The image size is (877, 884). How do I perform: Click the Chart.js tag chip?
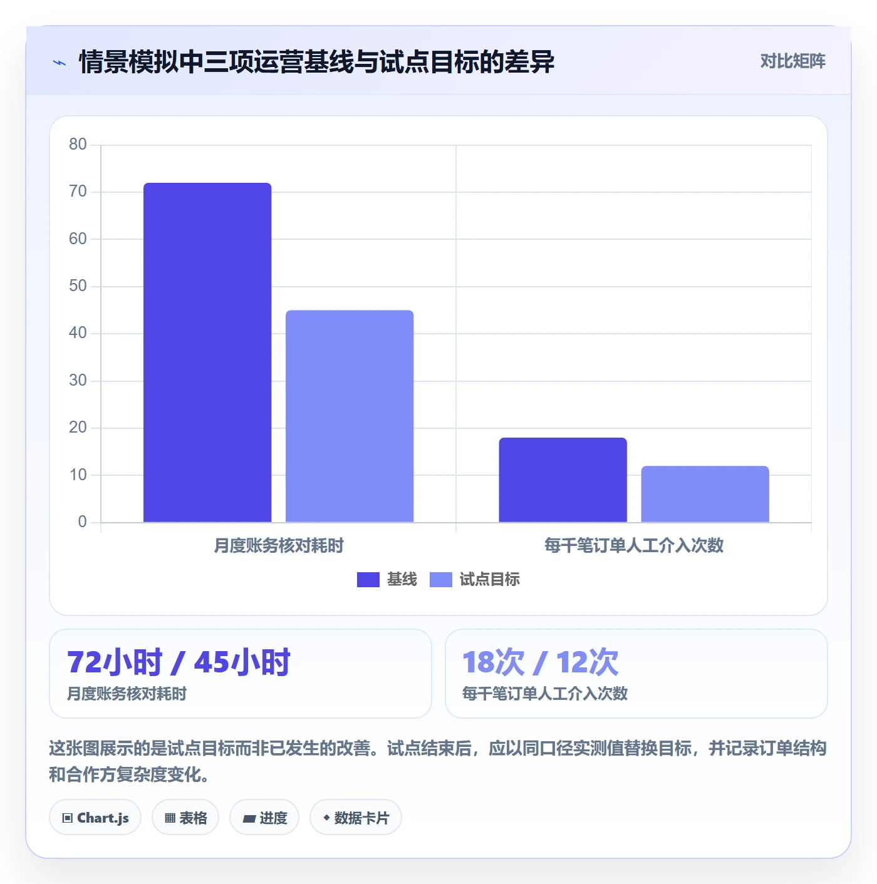(x=95, y=817)
